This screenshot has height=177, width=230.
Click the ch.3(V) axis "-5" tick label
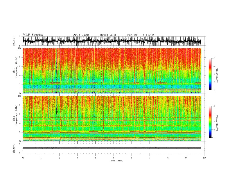(x=19, y=153)
